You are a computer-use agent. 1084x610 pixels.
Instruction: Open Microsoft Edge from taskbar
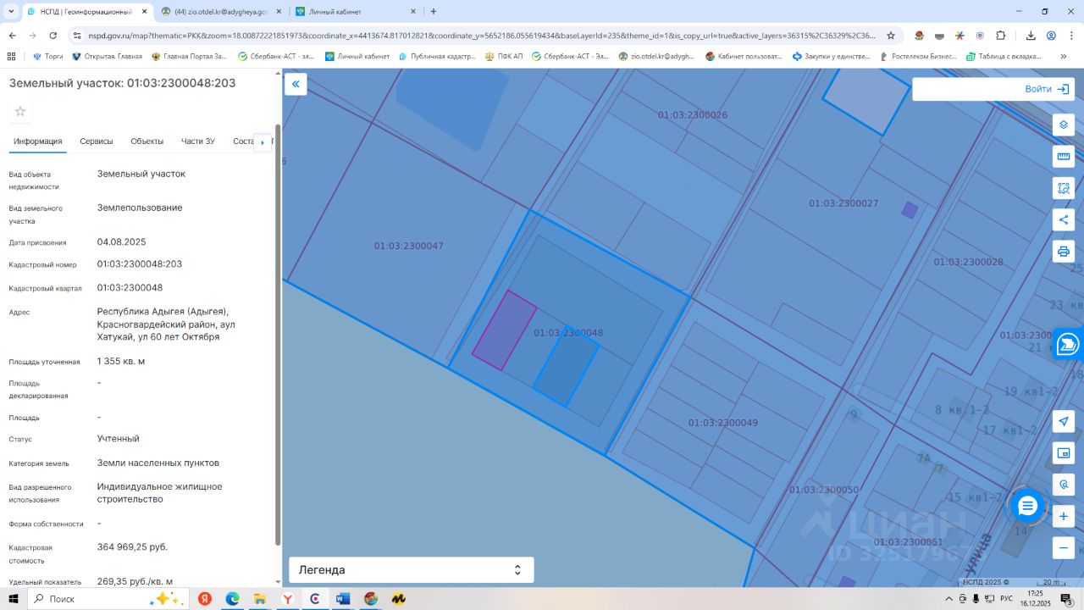pos(232,599)
